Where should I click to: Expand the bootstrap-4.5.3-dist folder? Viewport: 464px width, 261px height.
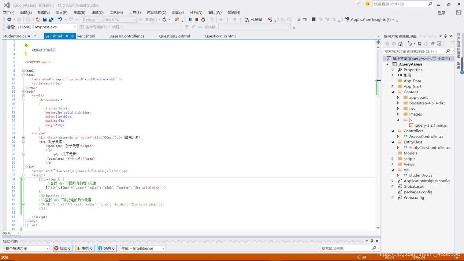click(x=398, y=103)
